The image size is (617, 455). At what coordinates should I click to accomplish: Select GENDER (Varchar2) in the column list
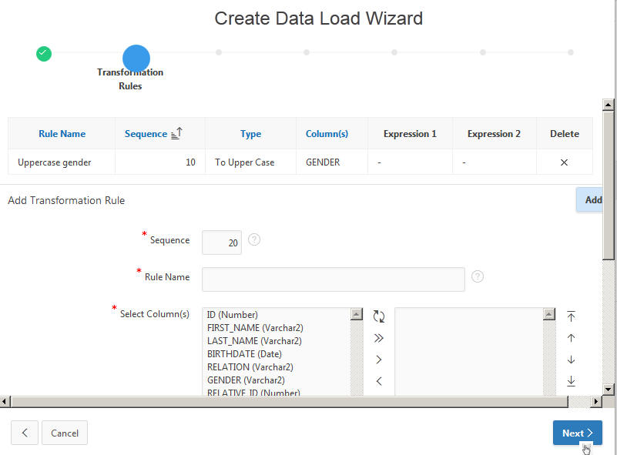pos(246,380)
